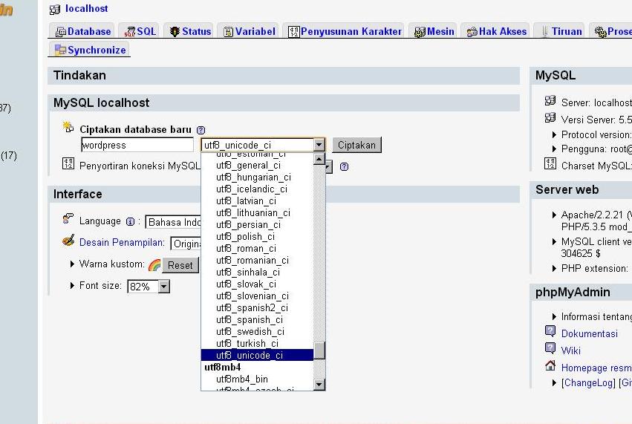Choose utf8_latvian_ci collation
Viewport: 632px width, 424px height.
257,200
